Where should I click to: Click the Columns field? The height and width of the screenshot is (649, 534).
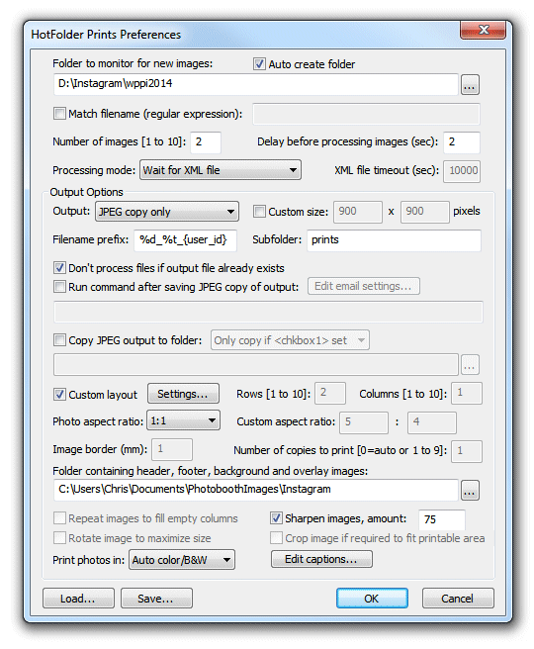[467, 393]
